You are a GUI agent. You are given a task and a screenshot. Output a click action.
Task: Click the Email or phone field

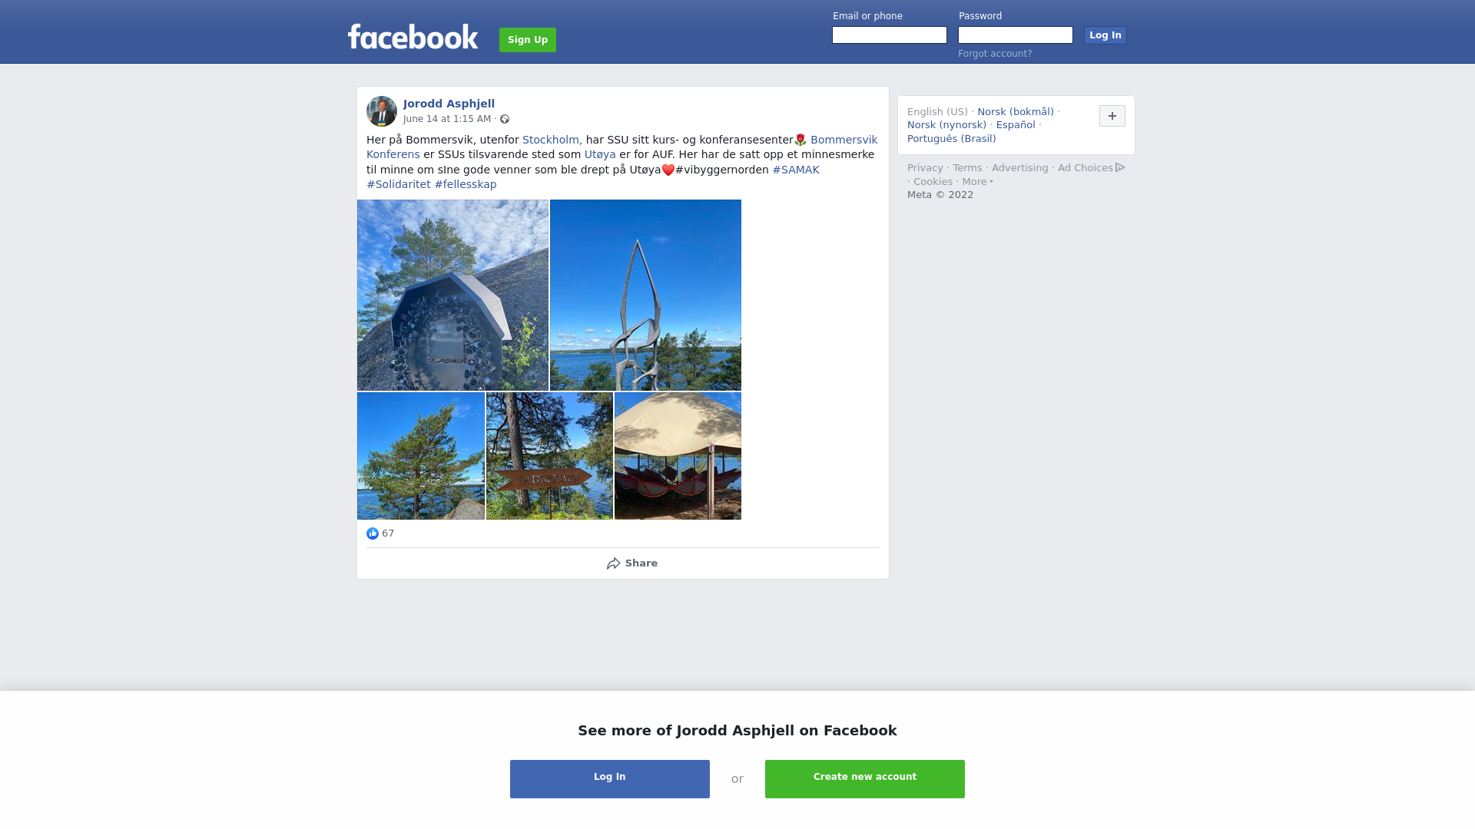click(x=890, y=35)
